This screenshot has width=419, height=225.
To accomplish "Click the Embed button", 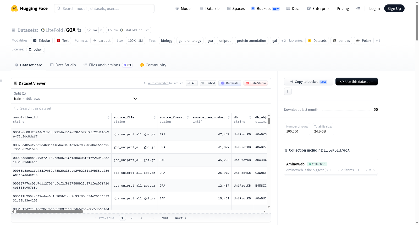I will [x=208, y=83].
